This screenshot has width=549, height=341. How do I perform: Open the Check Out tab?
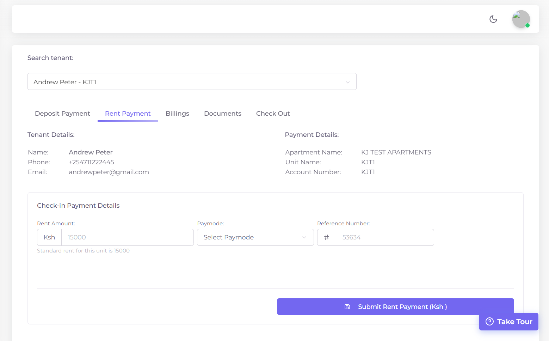coord(273,113)
